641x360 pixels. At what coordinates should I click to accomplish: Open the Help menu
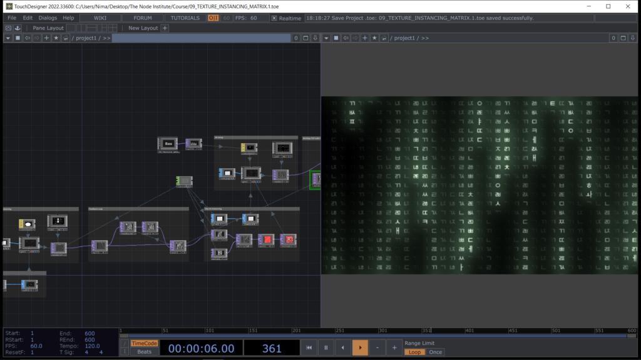click(x=68, y=18)
